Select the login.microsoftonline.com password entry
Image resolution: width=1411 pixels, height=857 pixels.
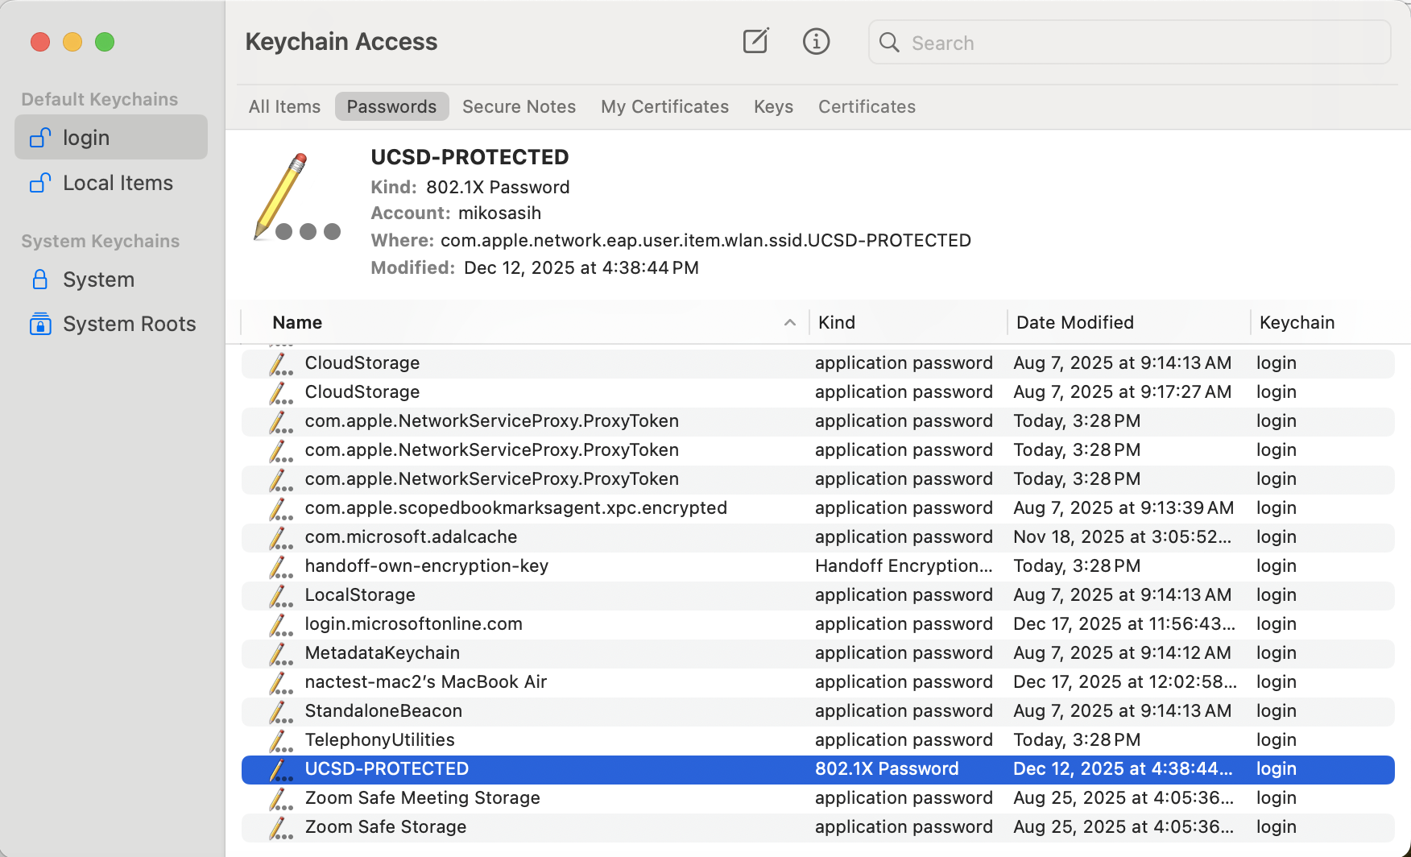tap(412, 623)
